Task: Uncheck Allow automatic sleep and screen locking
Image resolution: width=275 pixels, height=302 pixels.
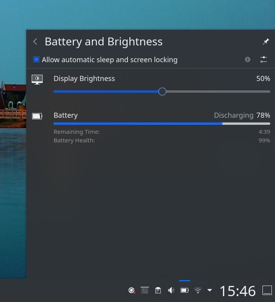Action: click(x=36, y=59)
